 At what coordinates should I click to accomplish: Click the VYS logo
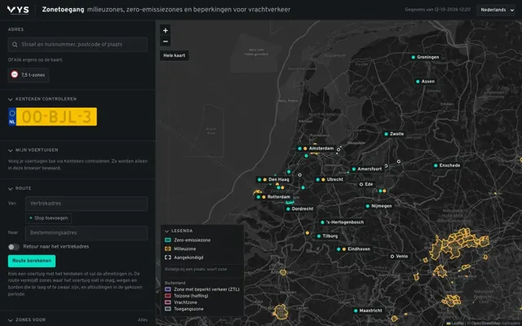pyautogui.click(x=18, y=10)
